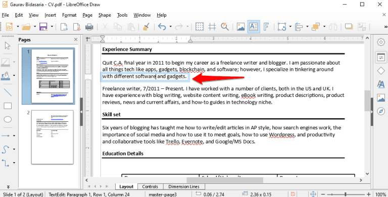Screen dimensions: 388x197
Task: Open the File menu
Action: click(6, 15)
